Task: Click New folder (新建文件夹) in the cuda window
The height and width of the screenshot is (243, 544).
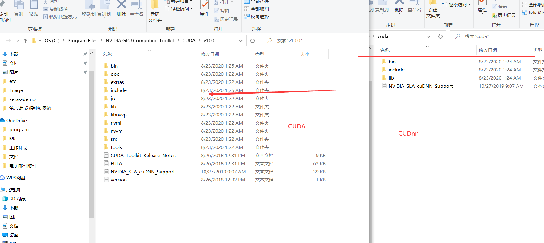Action: 433,9
